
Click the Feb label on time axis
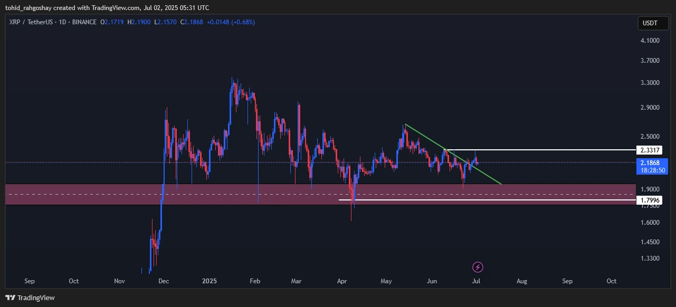[255, 281]
